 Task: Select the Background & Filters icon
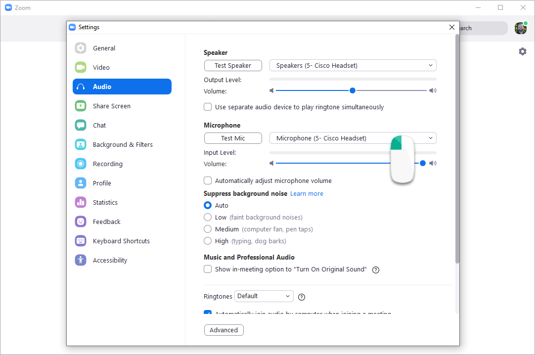point(81,144)
